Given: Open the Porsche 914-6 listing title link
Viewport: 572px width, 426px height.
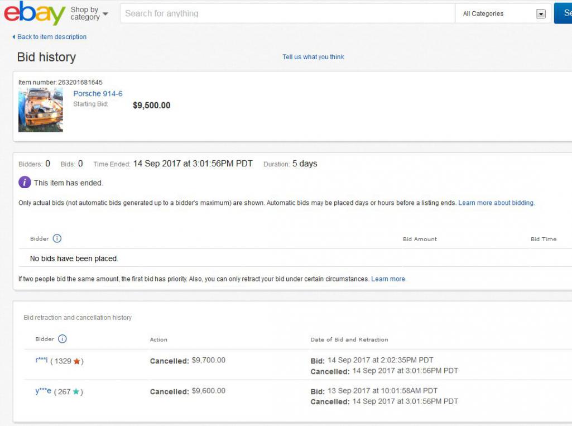Looking at the screenshot, I should pos(98,94).
